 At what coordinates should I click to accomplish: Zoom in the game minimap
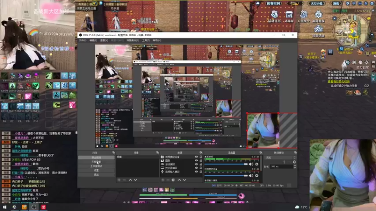[x=372, y=35]
